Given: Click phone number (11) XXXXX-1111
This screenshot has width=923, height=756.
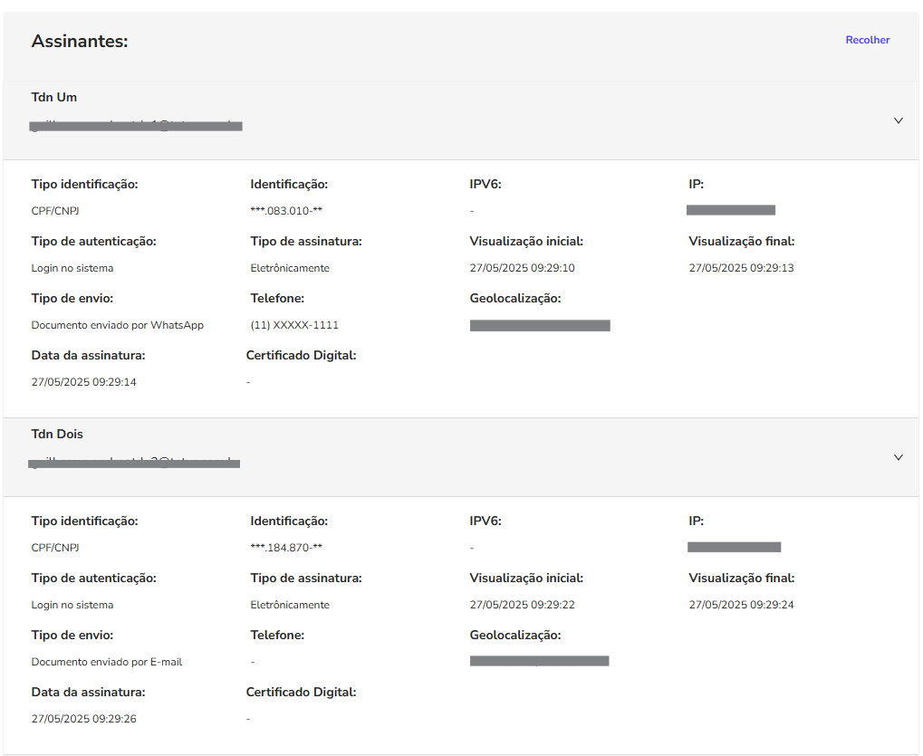Looking at the screenshot, I should [x=294, y=325].
